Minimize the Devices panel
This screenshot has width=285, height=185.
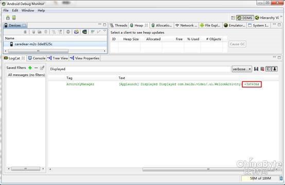pyautogui.click(x=100, y=24)
